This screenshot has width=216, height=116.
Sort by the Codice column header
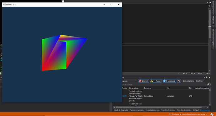point(125,88)
